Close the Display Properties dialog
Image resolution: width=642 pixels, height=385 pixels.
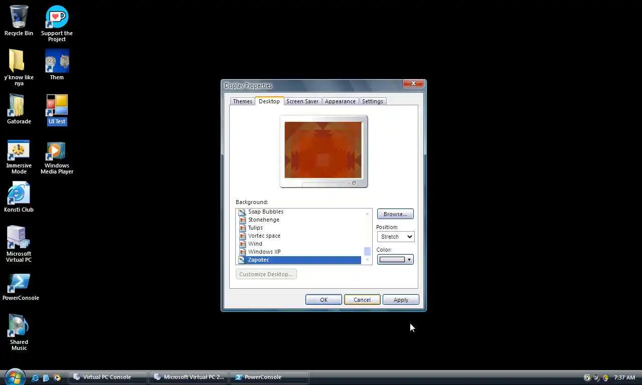[414, 83]
